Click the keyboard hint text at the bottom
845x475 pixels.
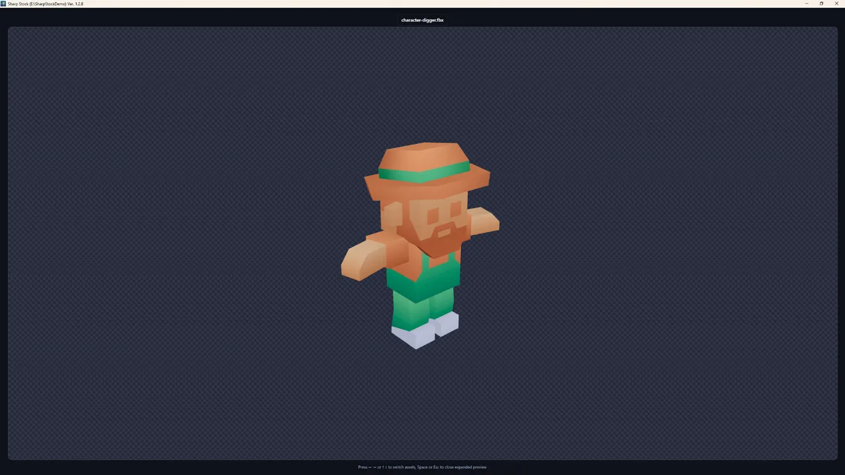coord(422,467)
